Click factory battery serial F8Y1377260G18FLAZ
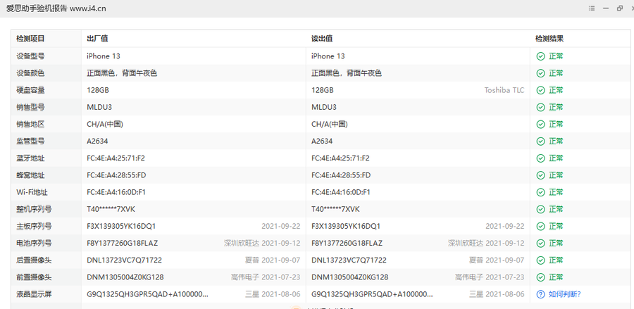The width and height of the screenshot is (634, 309). coord(122,243)
